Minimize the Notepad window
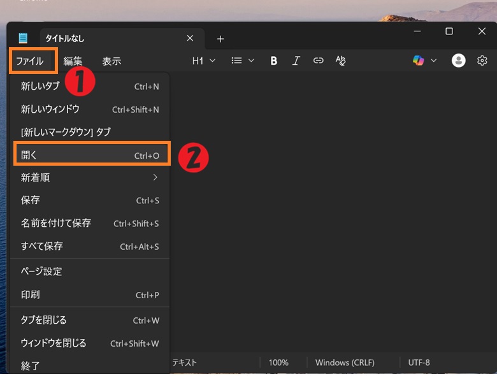The image size is (497, 376). coord(417,31)
